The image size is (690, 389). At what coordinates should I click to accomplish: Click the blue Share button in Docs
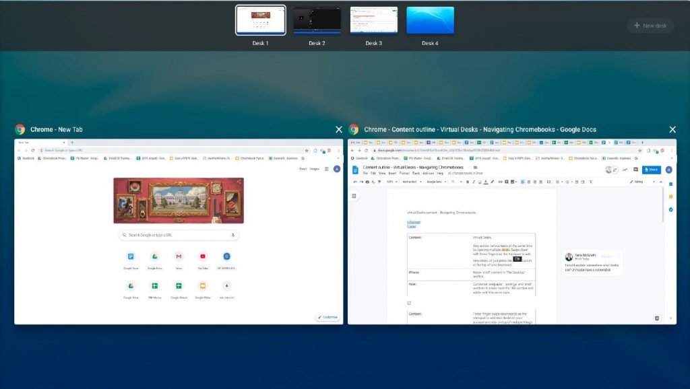pos(651,170)
